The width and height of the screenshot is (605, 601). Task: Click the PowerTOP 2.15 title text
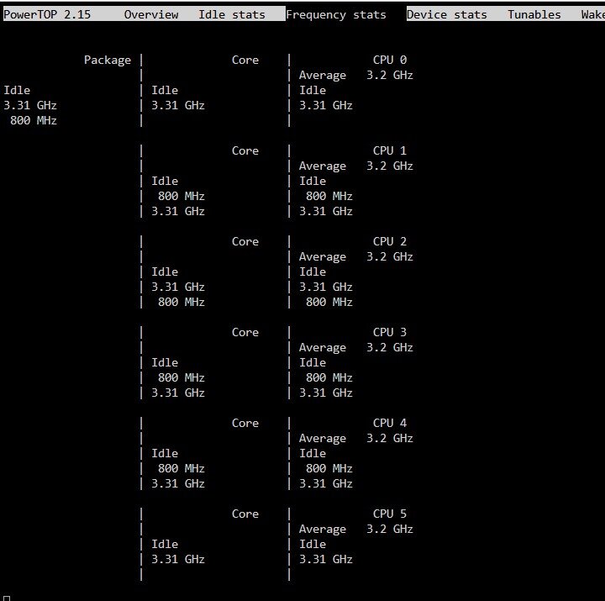(x=47, y=14)
